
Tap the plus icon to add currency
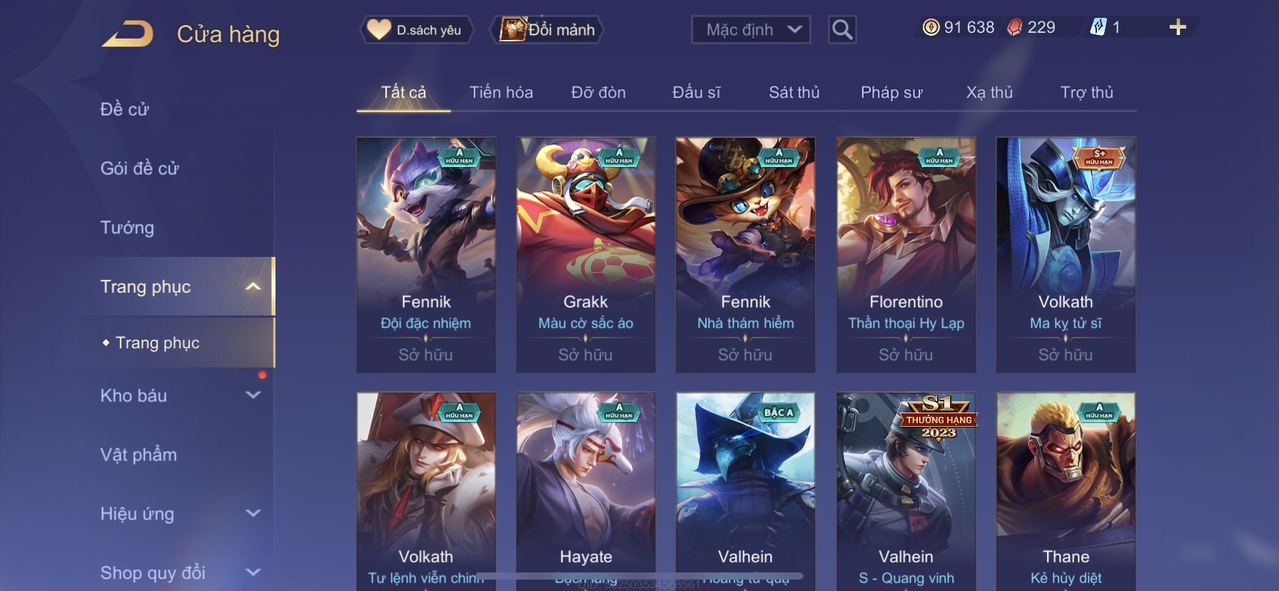[x=1178, y=28]
